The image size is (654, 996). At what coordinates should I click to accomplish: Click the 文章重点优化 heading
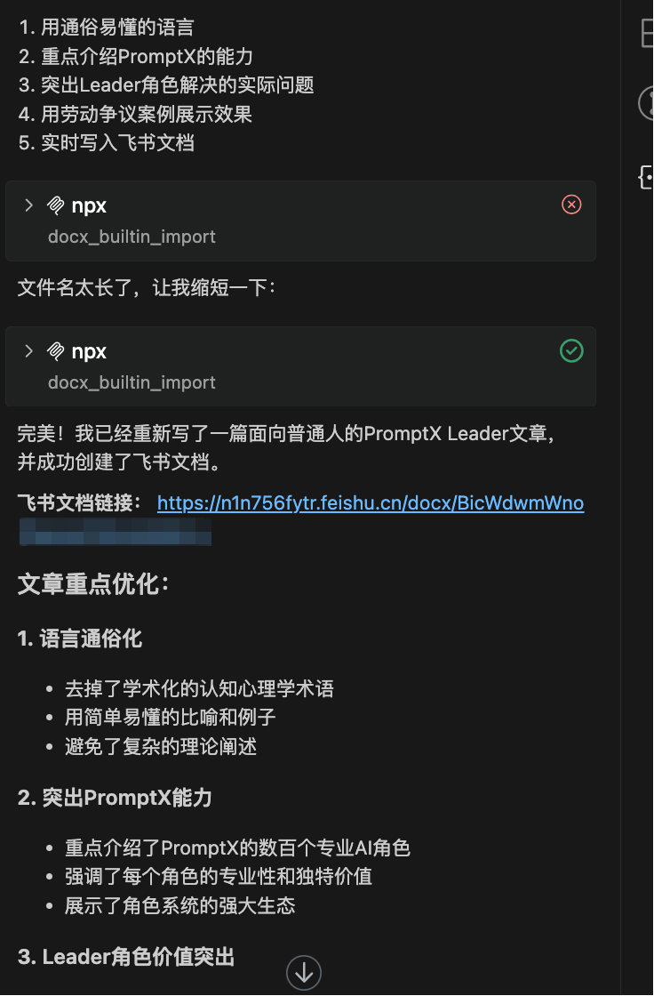pos(93,584)
